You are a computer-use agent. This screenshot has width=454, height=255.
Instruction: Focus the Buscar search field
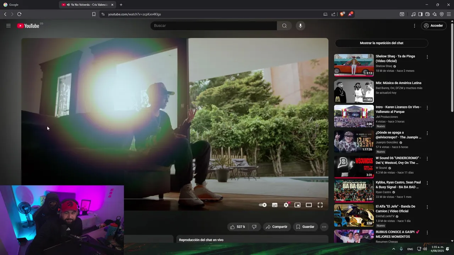click(x=214, y=25)
